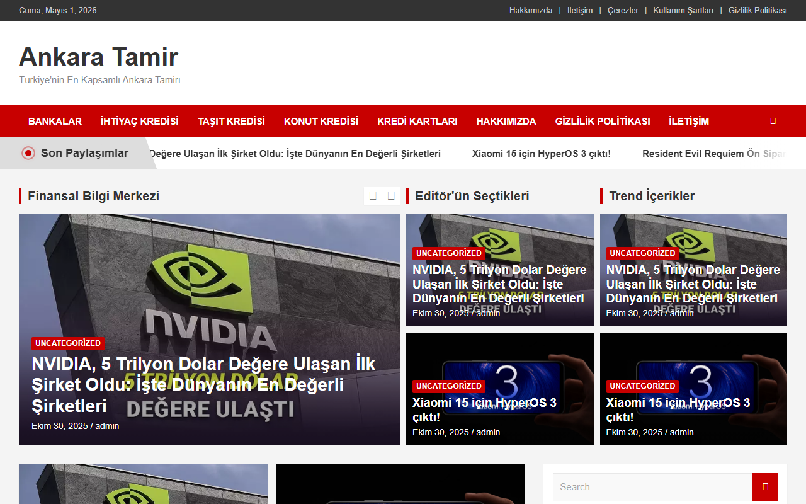Open Xiaomi 15 için HyperOS 3 ticker headline

(x=542, y=154)
